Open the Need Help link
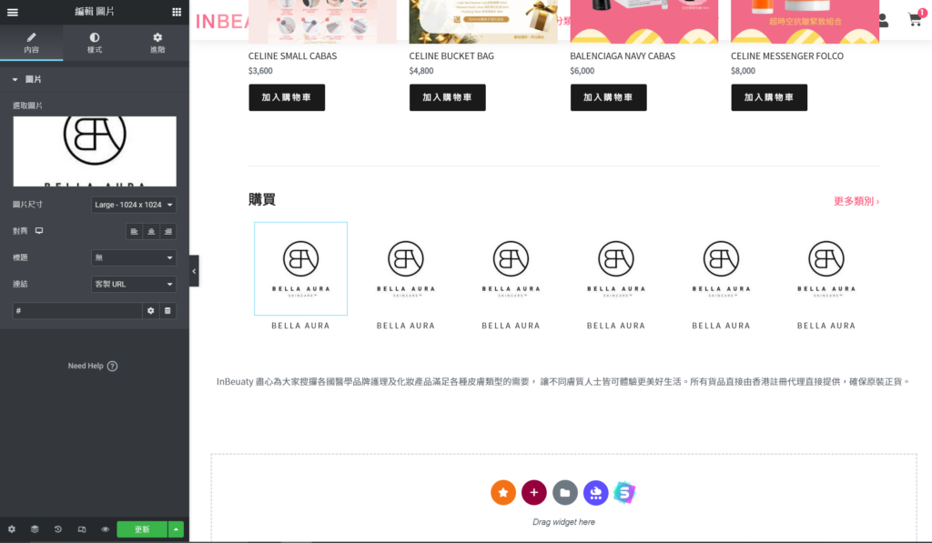 pyautogui.click(x=93, y=366)
